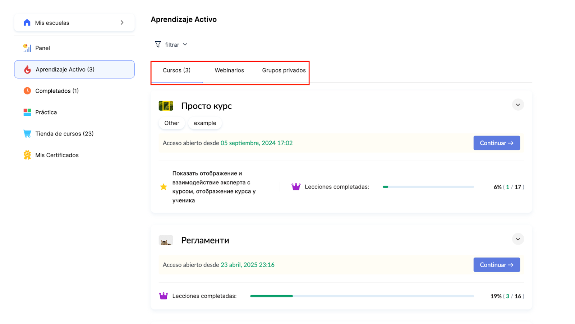The image size is (575, 324).
Task: Click the Регламенти lessons progress bar
Action: 362,296
